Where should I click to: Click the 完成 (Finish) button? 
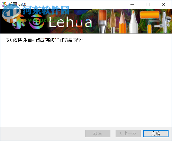(156, 133)
